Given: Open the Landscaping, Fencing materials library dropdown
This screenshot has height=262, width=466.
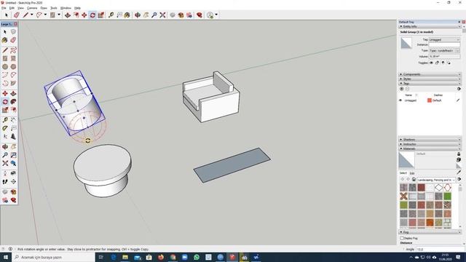Looking at the screenshot, I should pyautogui.click(x=436, y=180).
